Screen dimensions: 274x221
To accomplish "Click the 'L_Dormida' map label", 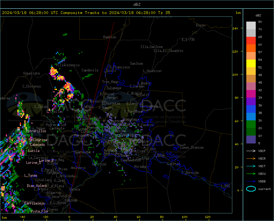I will tap(190, 173).
